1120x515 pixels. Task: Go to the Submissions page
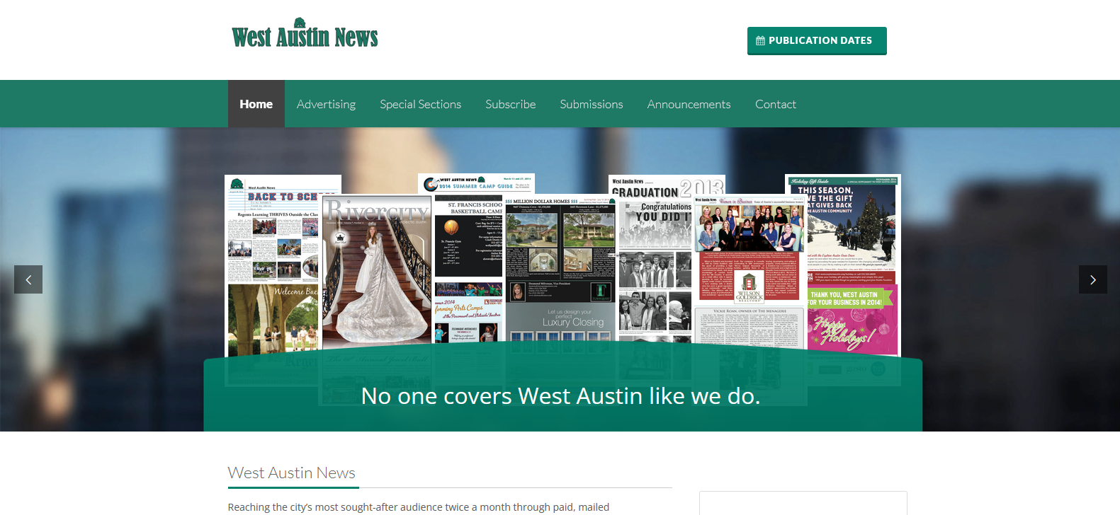point(591,104)
